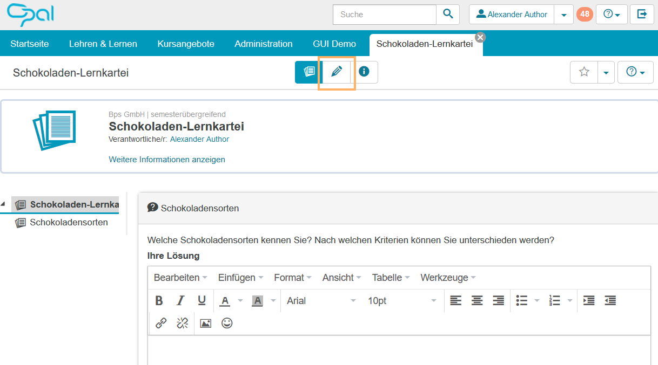The image size is (658, 365).
Task: Open 'Weitere Informationen anzeigen' link
Action: click(167, 160)
